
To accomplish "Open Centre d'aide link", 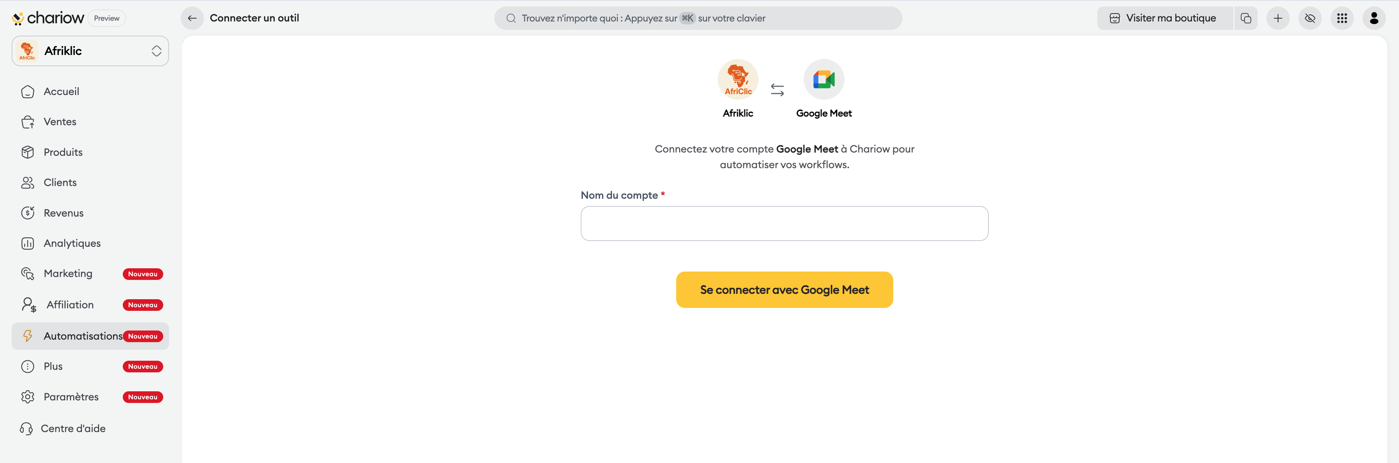I will point(73,428).
